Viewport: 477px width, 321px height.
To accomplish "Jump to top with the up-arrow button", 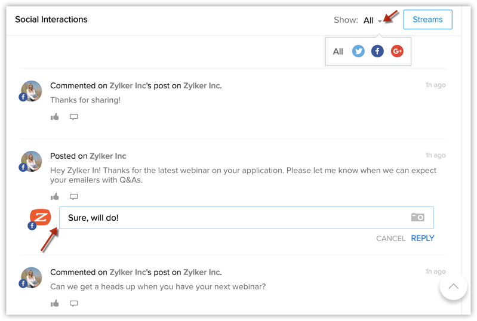I will [x=453, y=286].
